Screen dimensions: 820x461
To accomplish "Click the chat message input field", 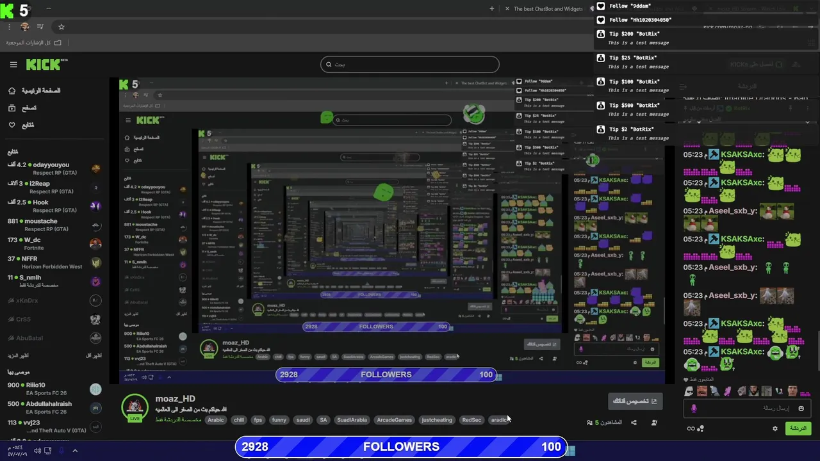I will 748,408.
